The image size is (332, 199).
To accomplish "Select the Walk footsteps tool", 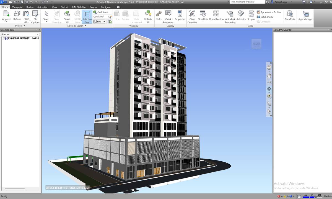I will tap(269, 104).
